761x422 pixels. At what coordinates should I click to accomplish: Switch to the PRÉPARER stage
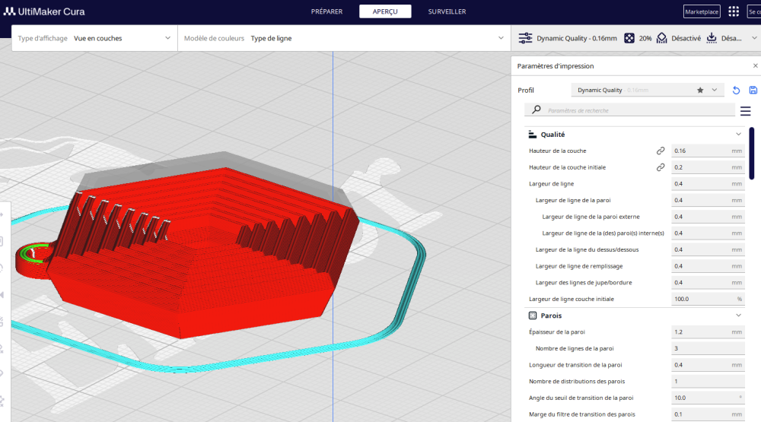click(326, 11)
